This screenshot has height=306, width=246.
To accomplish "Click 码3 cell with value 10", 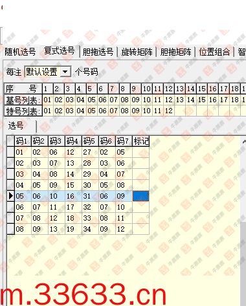I will (56, 196).
